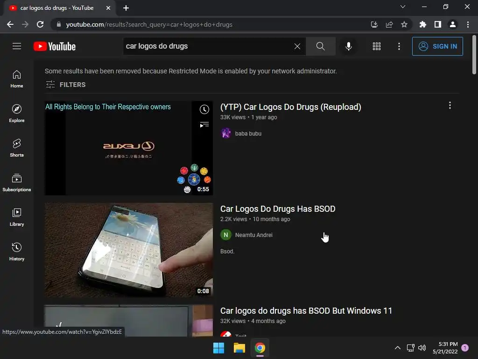Open 'Car Logos Do Drugs Has BSOD' title
The height and width of the screenshot is (359, 478).
coord(278,209)
